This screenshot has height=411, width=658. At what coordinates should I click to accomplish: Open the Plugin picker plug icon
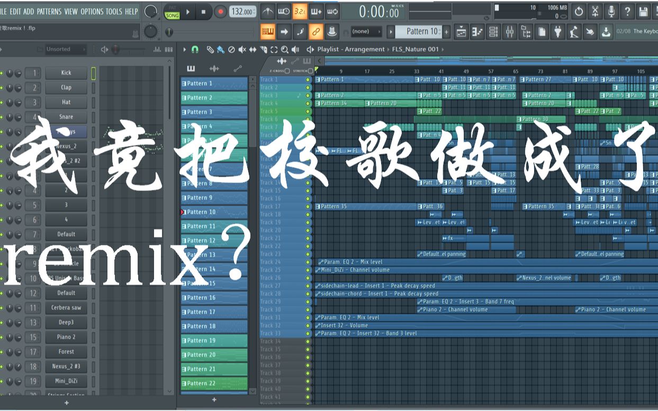557,32
